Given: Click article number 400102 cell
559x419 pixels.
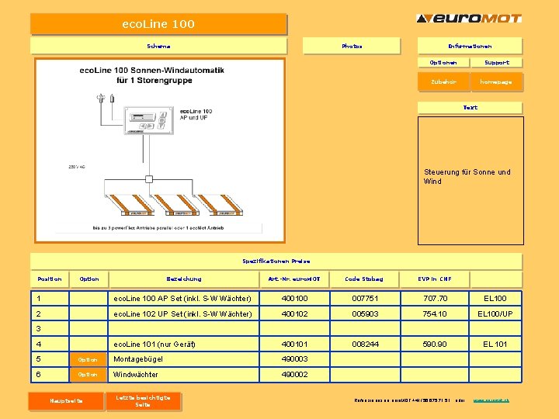Looking at the screenshot, I should click(x=294, y=314).
